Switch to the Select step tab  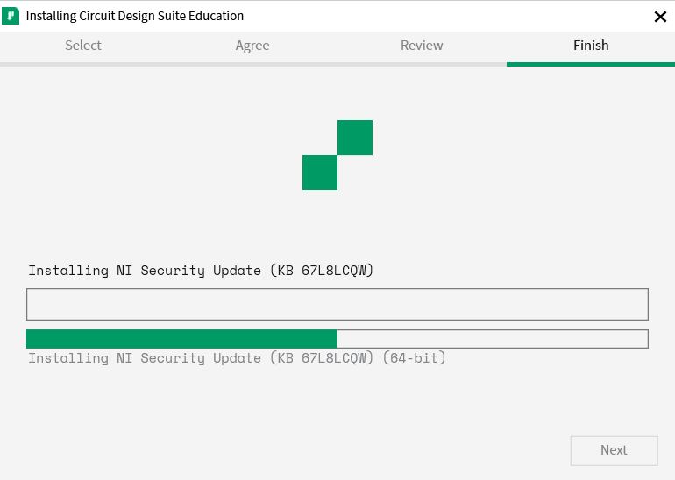coord(83,46)
